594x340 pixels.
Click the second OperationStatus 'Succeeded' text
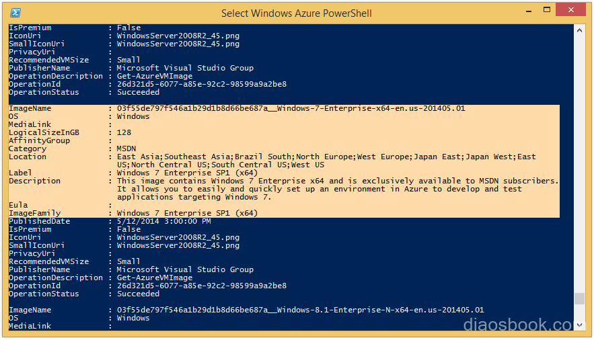tap(138, 294)
